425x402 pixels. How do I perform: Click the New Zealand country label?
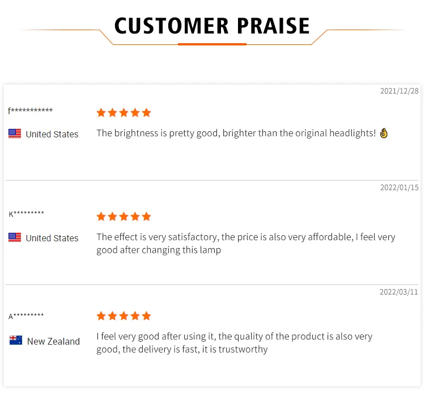point(53,341)
